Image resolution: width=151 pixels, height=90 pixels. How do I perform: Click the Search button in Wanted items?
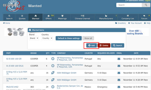pos(118,45)
